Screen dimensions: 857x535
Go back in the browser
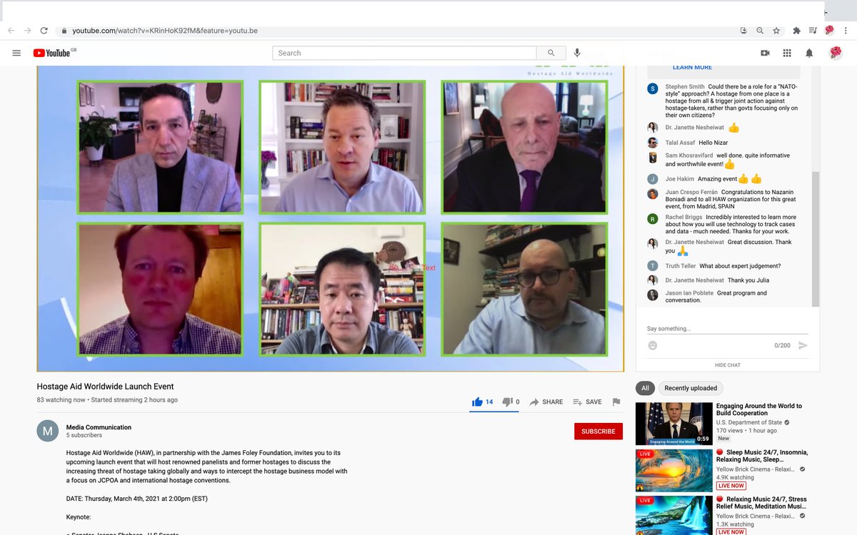11,31
